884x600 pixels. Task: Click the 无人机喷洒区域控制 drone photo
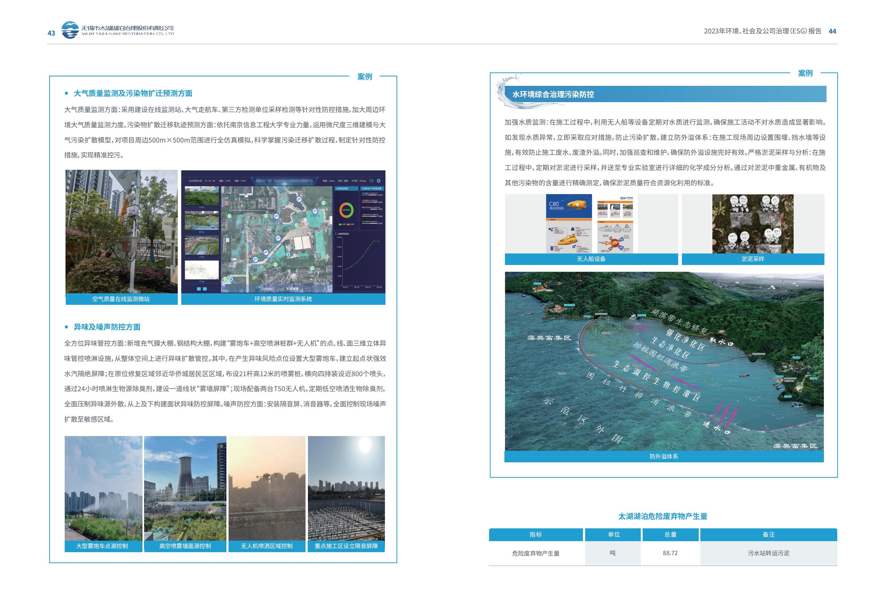pyautogui.click(x=267, y=488)
